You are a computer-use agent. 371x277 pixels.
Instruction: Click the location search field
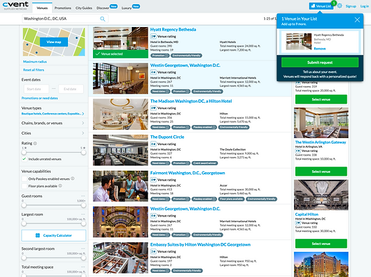click(65, 19)
